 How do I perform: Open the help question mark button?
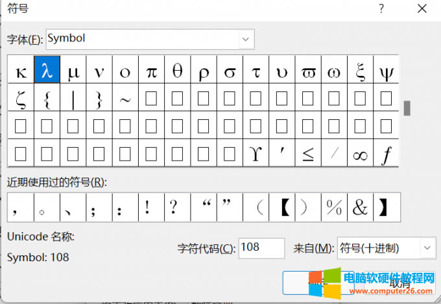coord(381,9)
